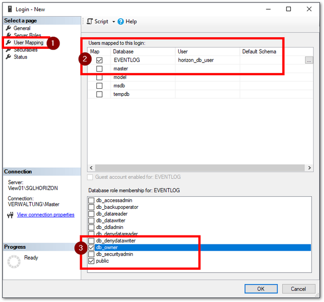Enable the db_datareader role checkbox
This screenshot has height=302, width=324.
point(91,214)
